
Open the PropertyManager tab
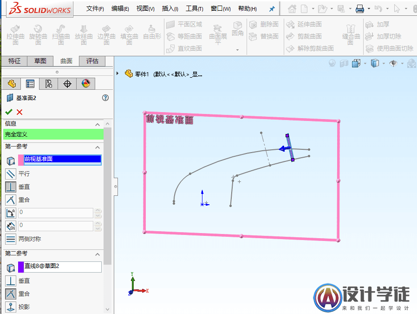pyautogui.click(x=30, y=84)
